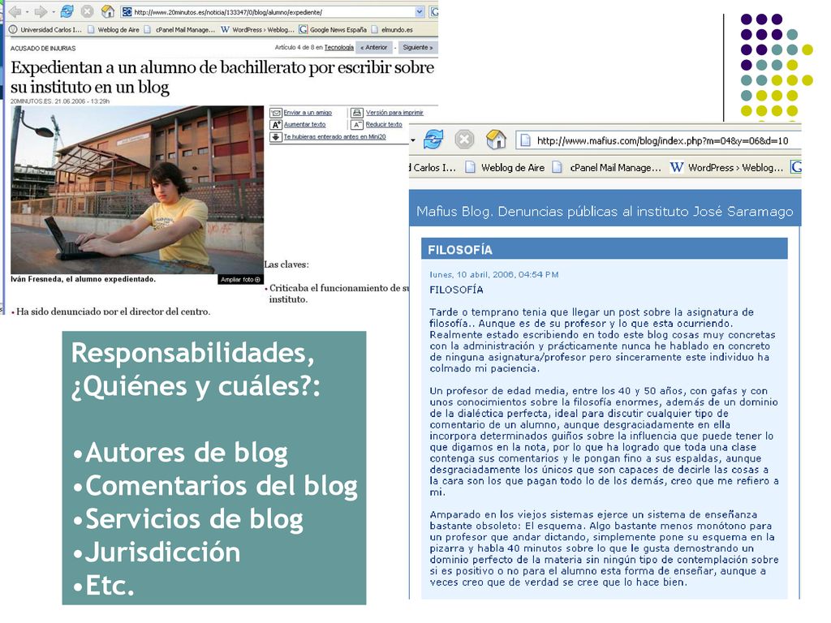Viewport: 831px width, 623px height.
Task: Go to next article with Siguiente »
Action: click(x=418, y=47)
